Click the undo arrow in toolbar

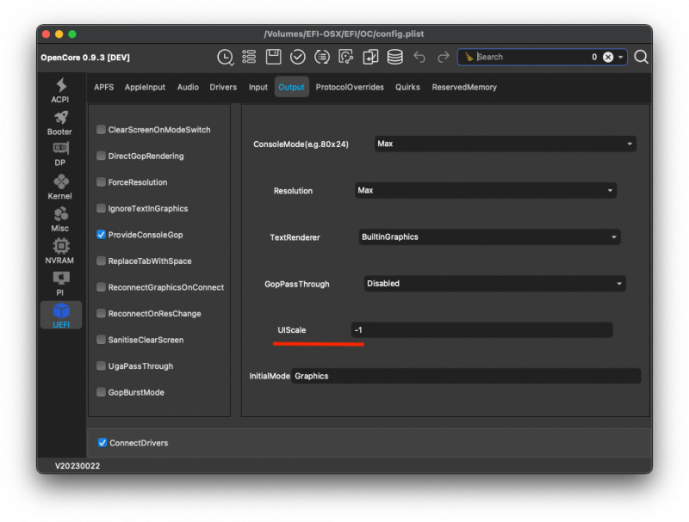419,57
